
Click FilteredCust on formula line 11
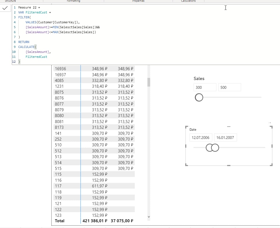click(36, 57)
